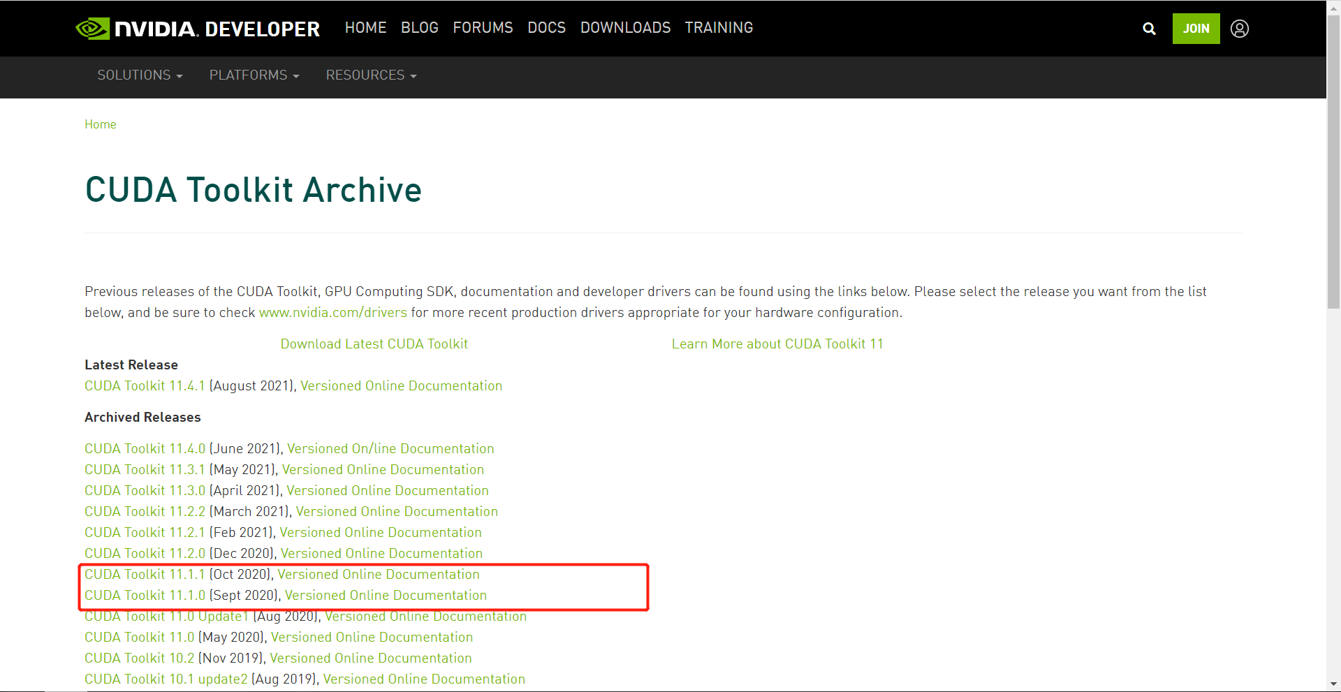Image resolution: width=1341 pixels, height=692 pixels.
Task: Open CUDA Toolkit 11.1.1 link
Action: click(x=145, y=575)
